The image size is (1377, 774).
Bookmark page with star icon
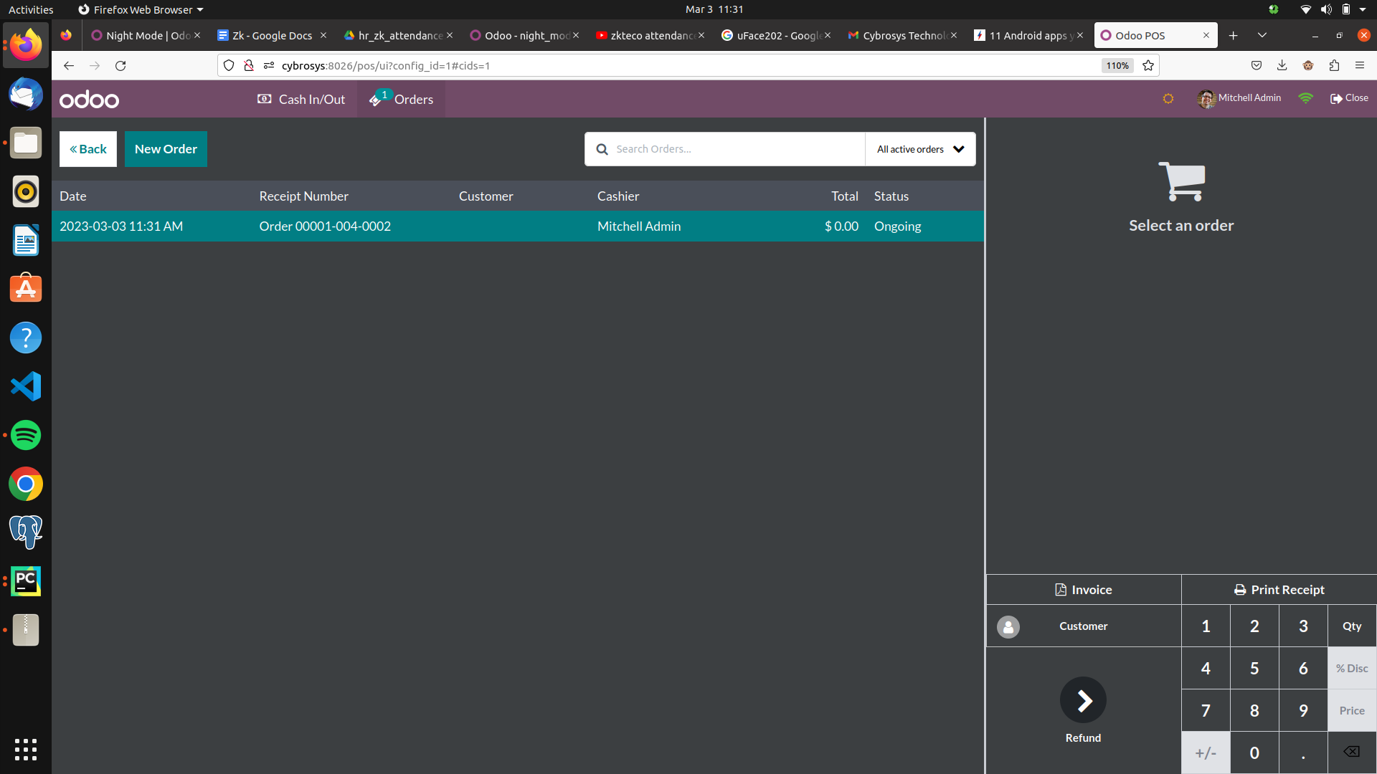coord(1148,65)
